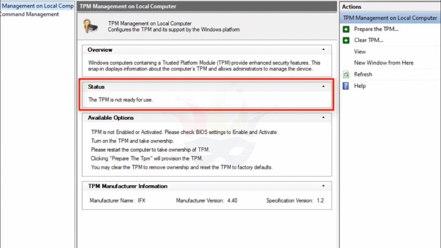Select Command Management tree node
441x248 pixels.
29,14
